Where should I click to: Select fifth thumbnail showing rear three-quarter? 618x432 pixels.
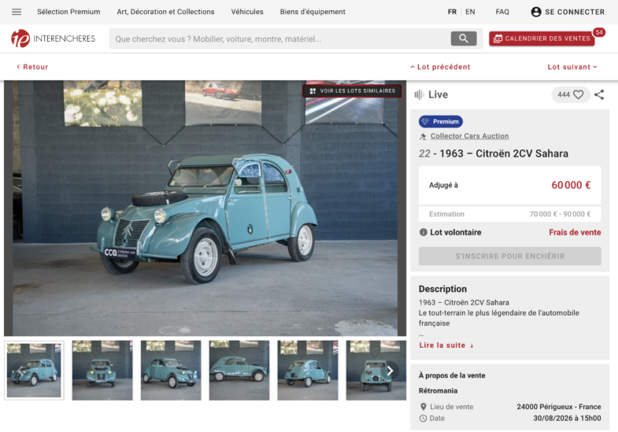pos(308,371)
